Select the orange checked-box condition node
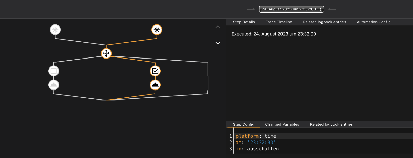 point(155,71)
